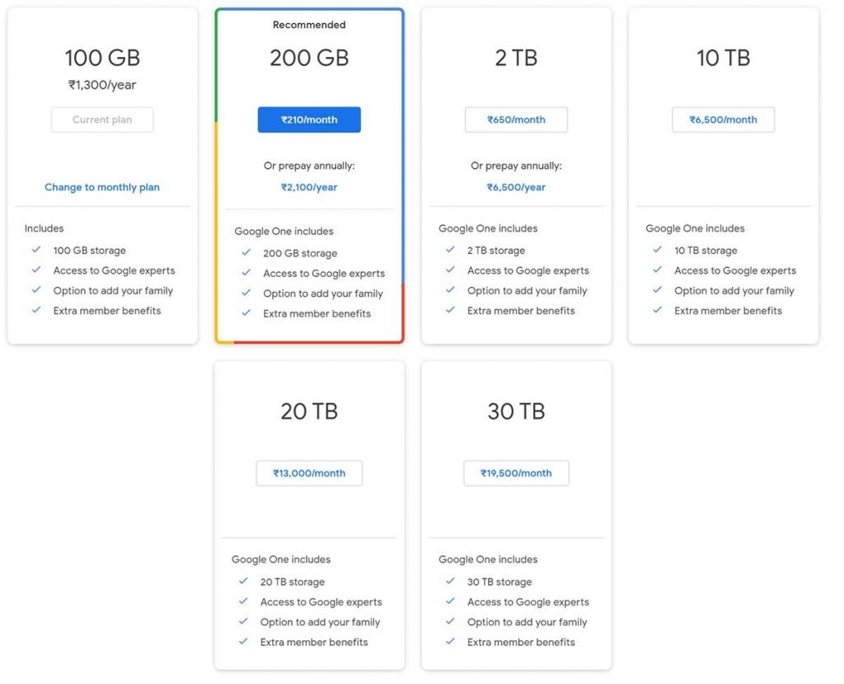
Task: Click Access to Google experts in 20 TB card
Action: coord(321,602)
